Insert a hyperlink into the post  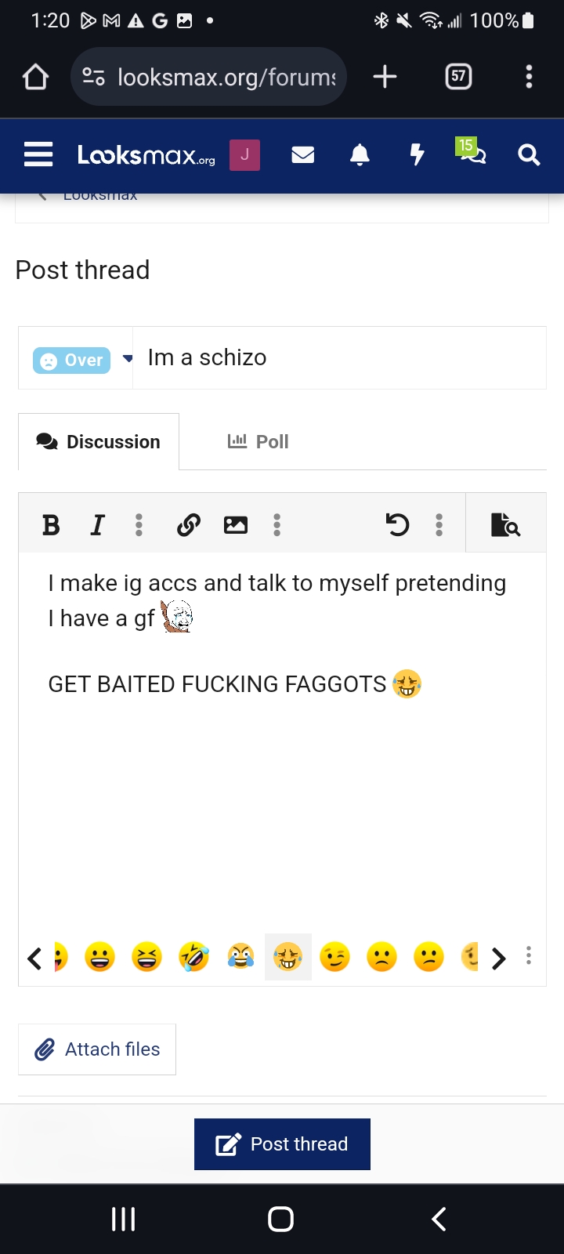click(188, 524)
